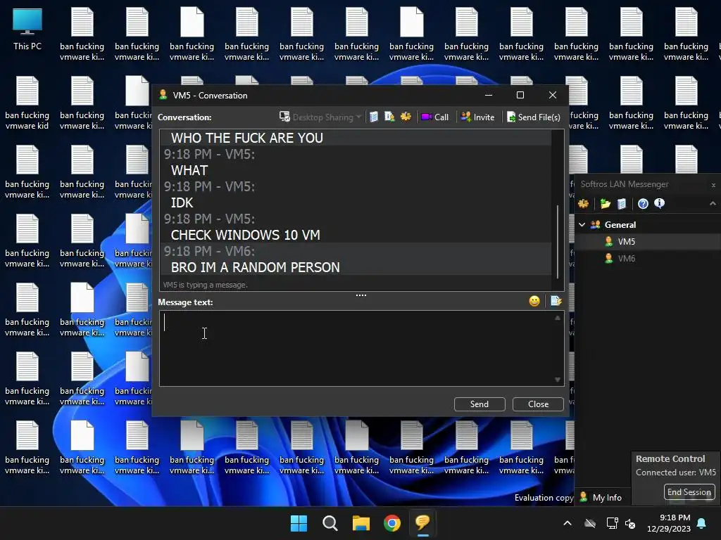Open My Info in Messenger panel

[x=601, y=497]
